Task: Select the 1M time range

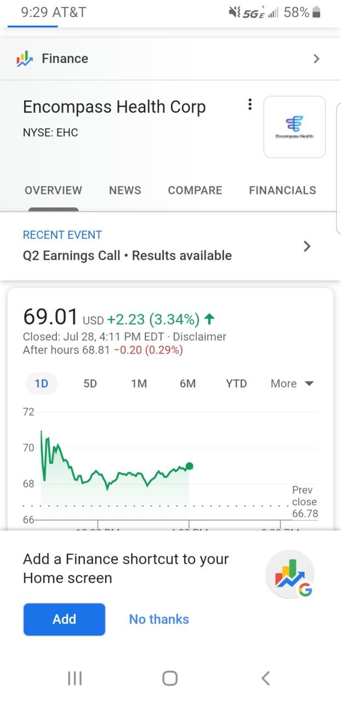Action: [139, 384]
